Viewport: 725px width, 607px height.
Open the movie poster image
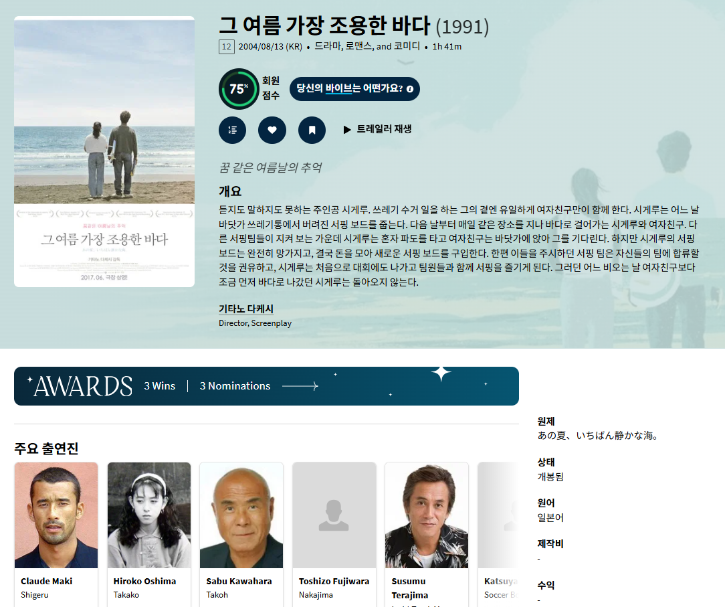click(104, 152)
